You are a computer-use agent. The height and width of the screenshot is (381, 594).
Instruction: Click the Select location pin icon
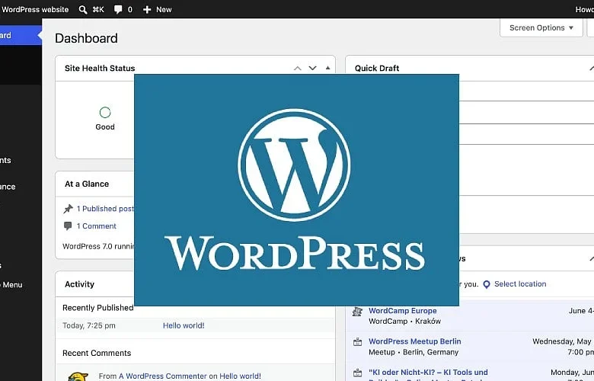(487, 284)
